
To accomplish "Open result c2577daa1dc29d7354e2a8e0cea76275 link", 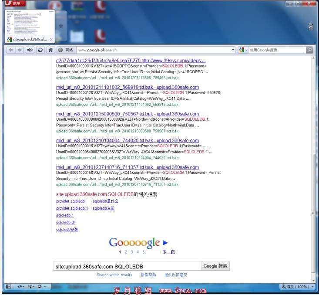I will [131, 61].
